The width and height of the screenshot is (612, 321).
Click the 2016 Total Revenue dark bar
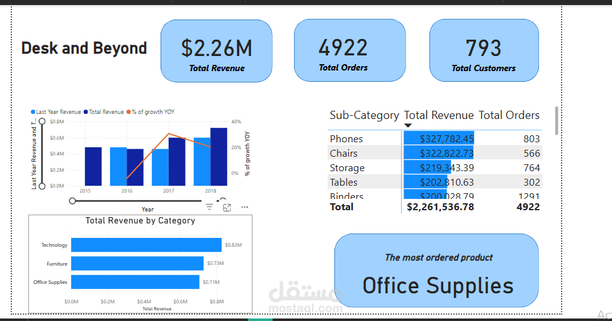(135, 167)
